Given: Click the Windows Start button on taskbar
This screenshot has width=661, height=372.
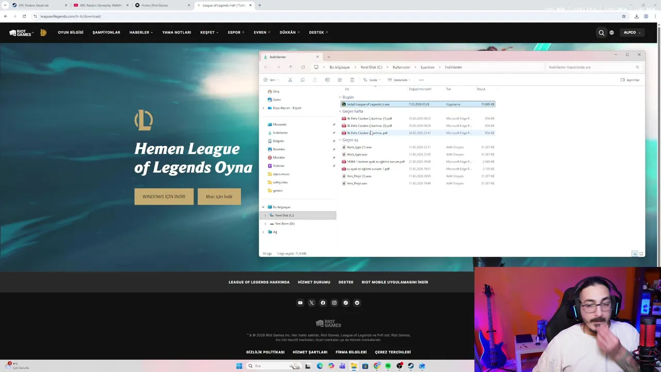Looking at the screenshot, I should click(x=239, y=366).
